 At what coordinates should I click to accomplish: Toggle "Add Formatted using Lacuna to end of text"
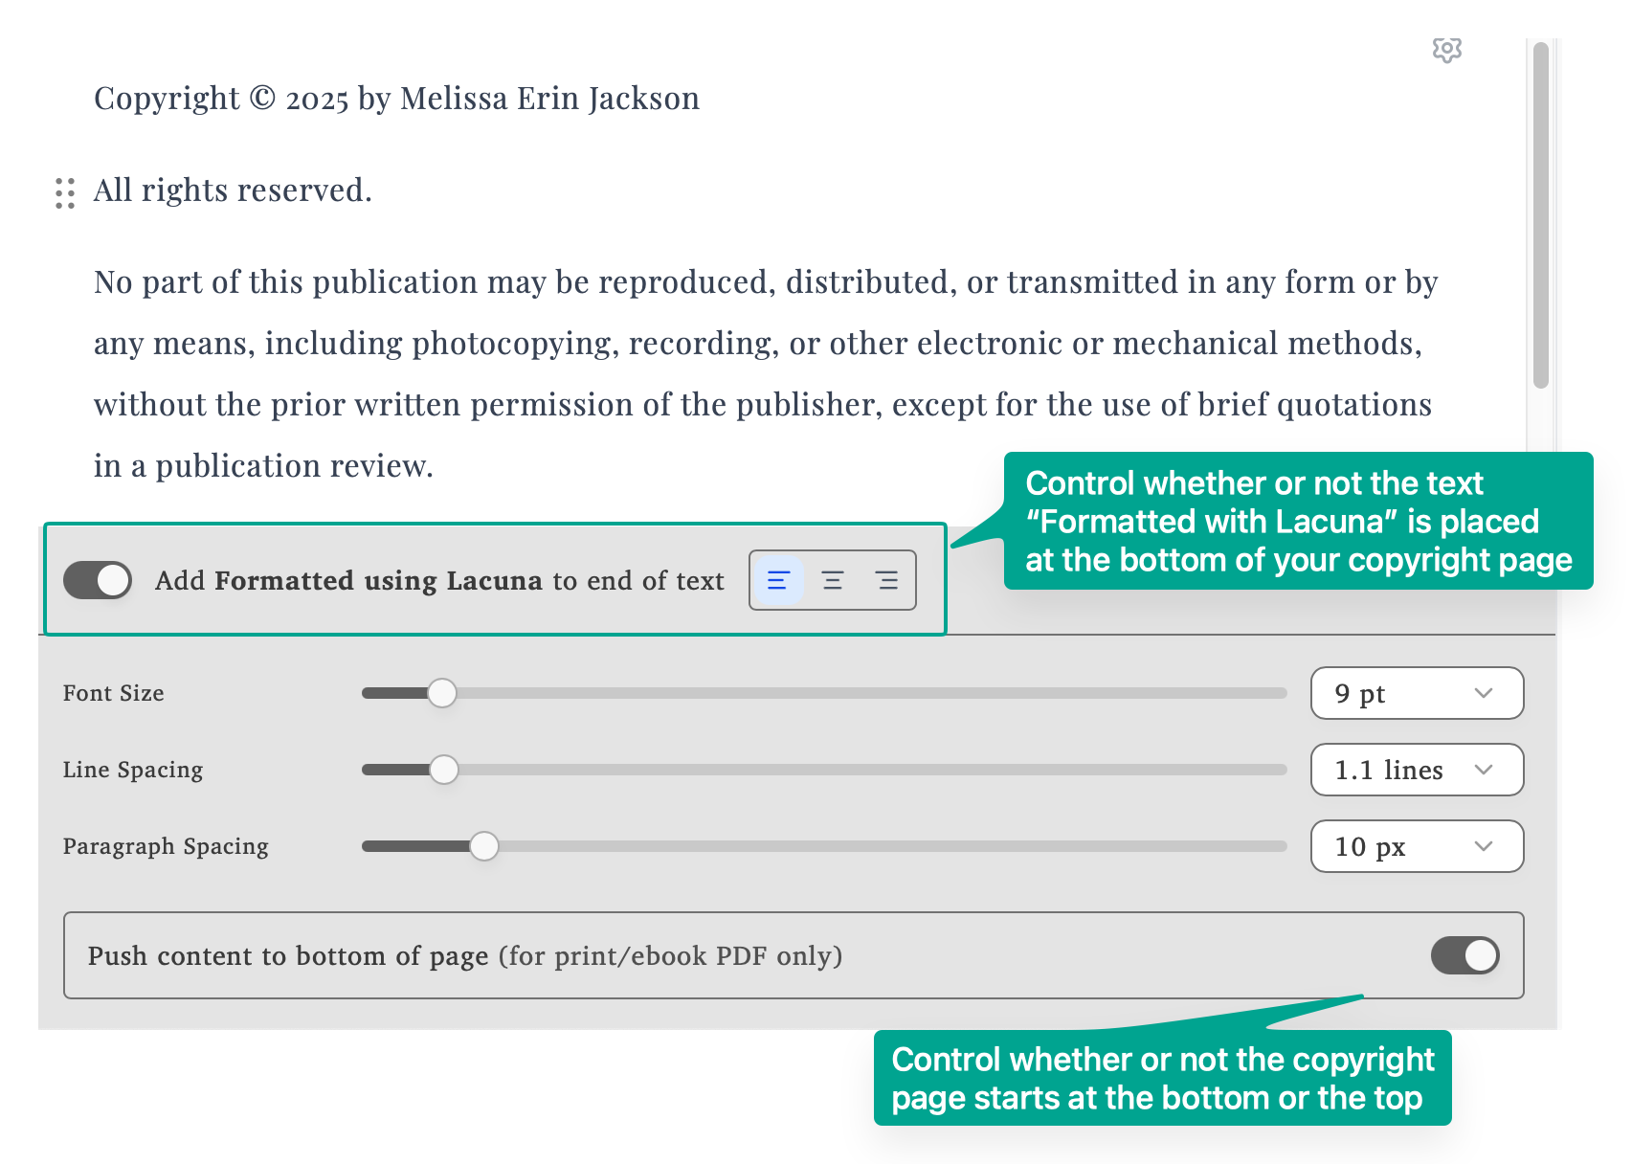97,579
